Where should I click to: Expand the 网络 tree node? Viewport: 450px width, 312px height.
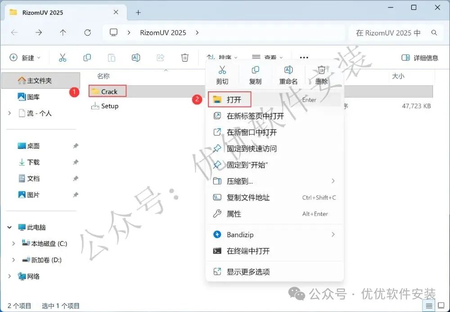9,276
